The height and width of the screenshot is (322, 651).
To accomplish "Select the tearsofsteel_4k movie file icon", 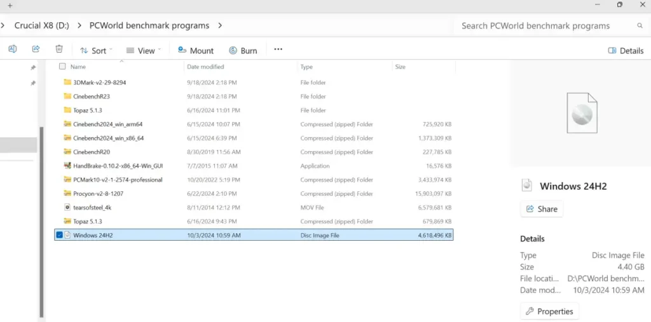I will pos(67,208).
